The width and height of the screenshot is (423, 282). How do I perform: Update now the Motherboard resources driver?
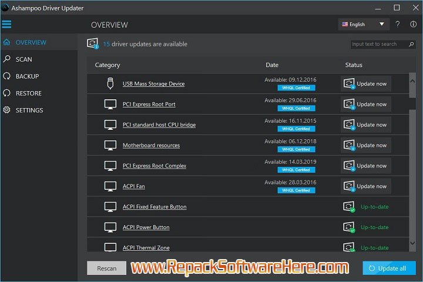[365, 145]
